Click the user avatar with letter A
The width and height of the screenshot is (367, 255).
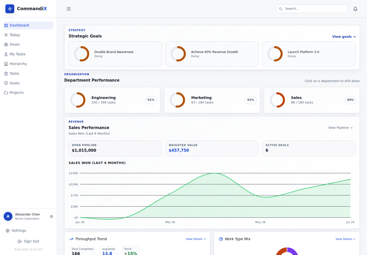point(8,216)
